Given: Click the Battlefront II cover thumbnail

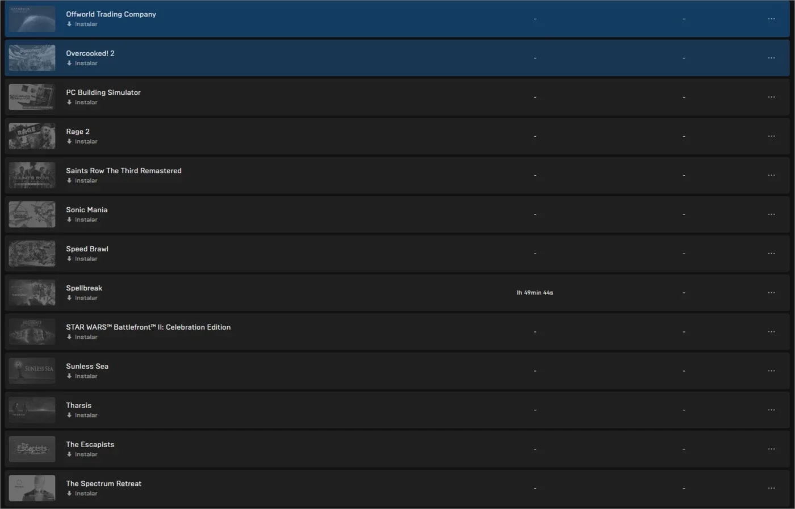Looking at the screenshot, I should click(x=32, y=332).
